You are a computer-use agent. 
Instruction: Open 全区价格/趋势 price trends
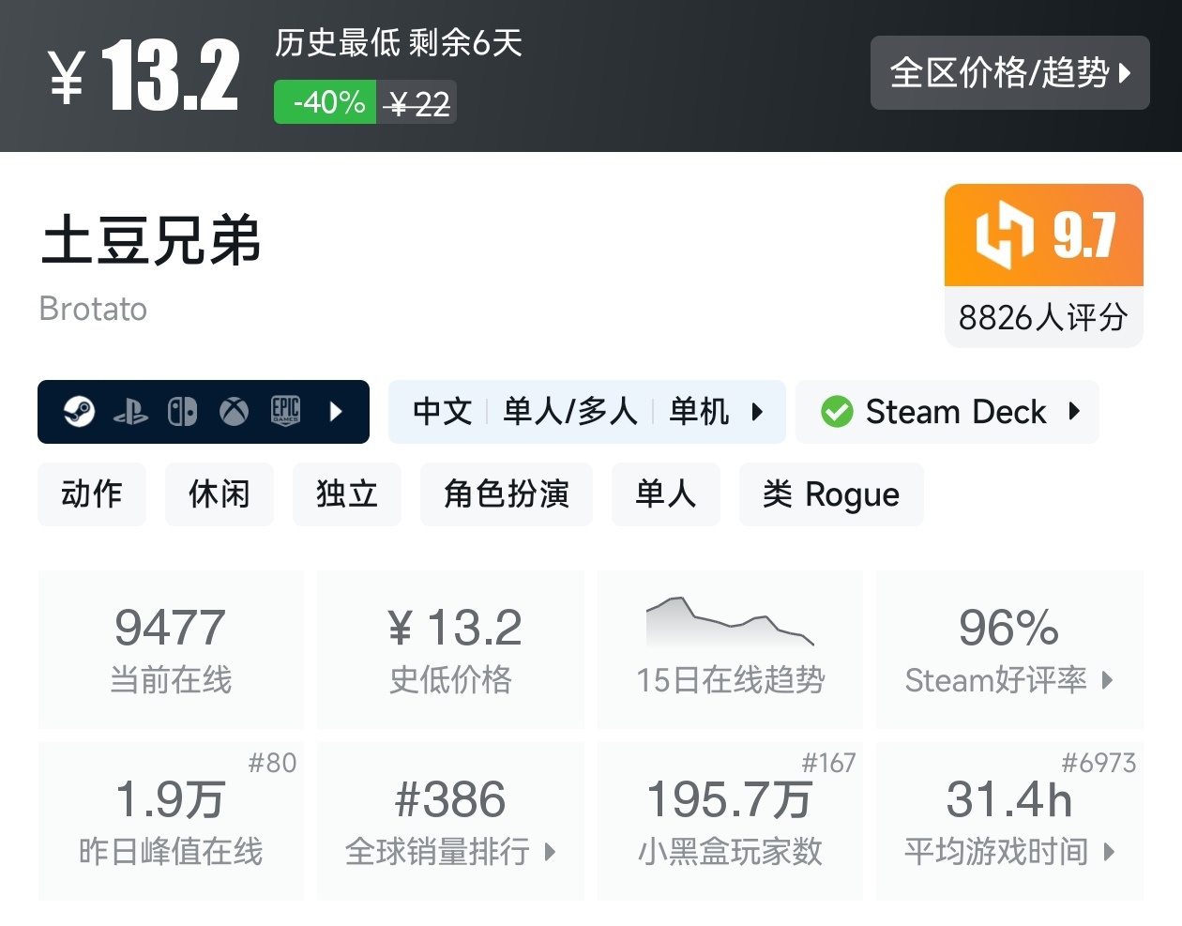click(1009, 73)
